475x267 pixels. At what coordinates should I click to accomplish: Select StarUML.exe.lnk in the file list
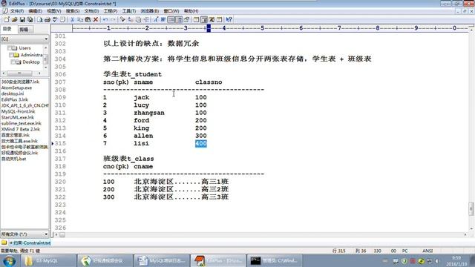pyautogui.click(x=18, y=117)
